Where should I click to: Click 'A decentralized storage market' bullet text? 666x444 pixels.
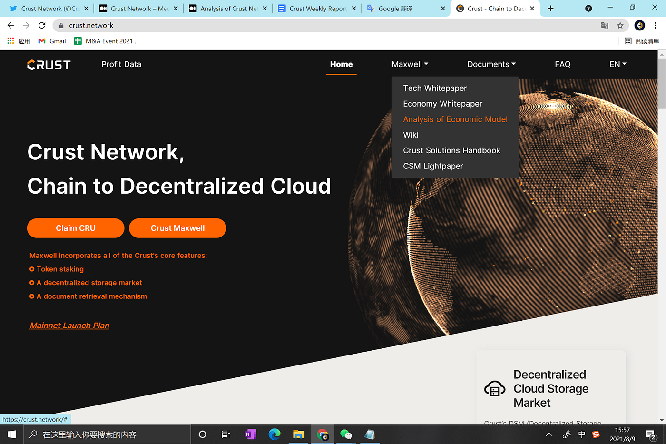click(x=89, y=283)
